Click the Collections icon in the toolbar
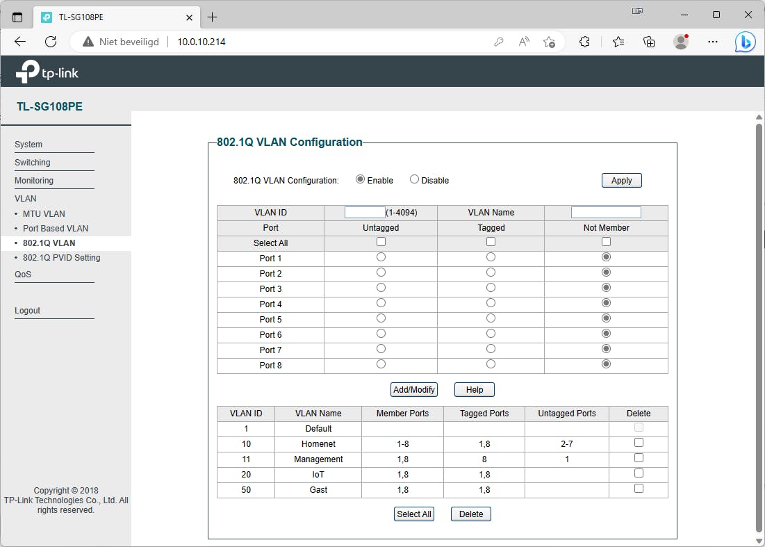The image size is (765, 547). coord(648,42)
